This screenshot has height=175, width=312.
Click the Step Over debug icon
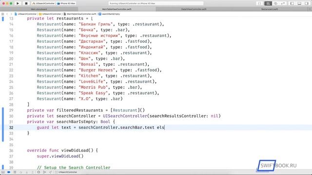tap(20, 172)
